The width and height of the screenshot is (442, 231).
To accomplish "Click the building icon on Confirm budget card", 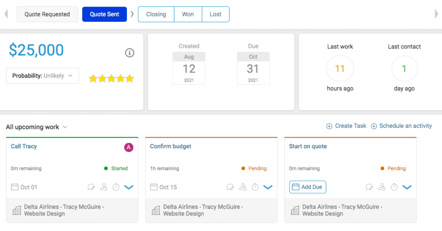I will pyautogui.click(x=156, y=210).
